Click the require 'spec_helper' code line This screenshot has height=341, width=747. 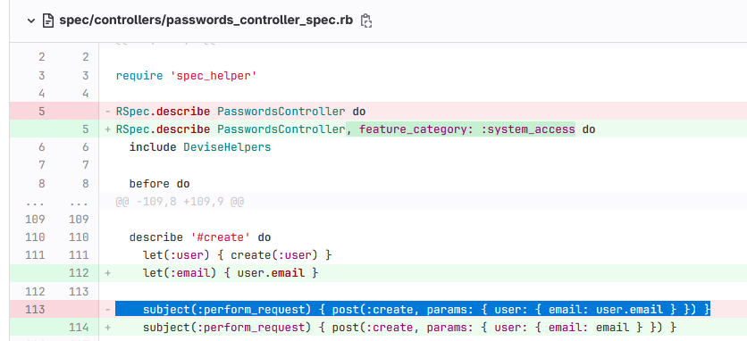click(x=186, y=76)
